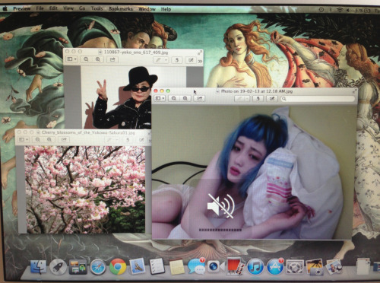This screenshot has width=380, height=283.
Task: Zoom in on the Cherry_blossoms window
Action: [x=49, y=139]
